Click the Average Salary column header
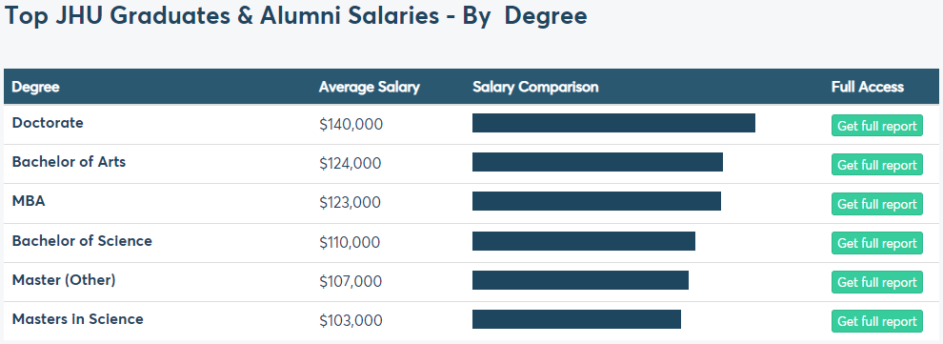This screenshot has width=943, height=344. click(x=370, y=88)
